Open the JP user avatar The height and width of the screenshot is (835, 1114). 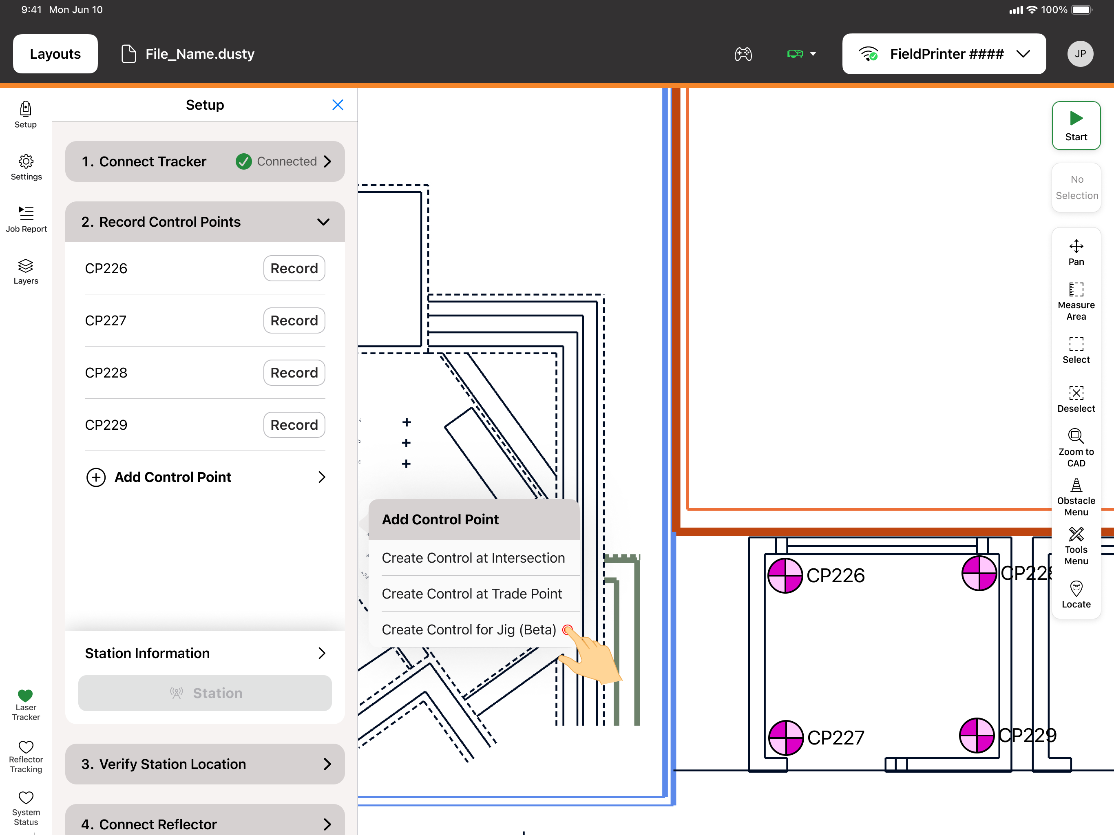point(1080,54)
